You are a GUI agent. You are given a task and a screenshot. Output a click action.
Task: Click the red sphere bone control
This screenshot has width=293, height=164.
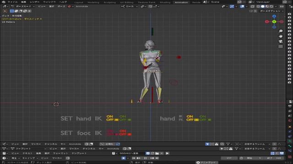(x=179, y=57)
